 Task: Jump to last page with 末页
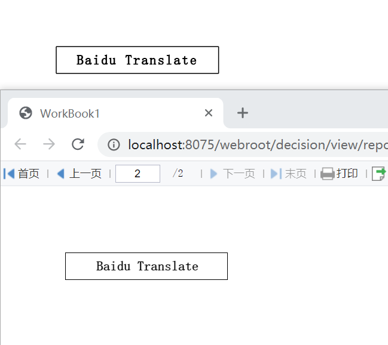coord(289,174)
